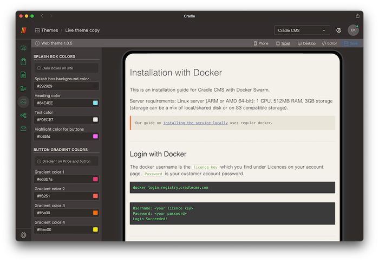Click the mail envelope sidebar icon

[23, 129]
